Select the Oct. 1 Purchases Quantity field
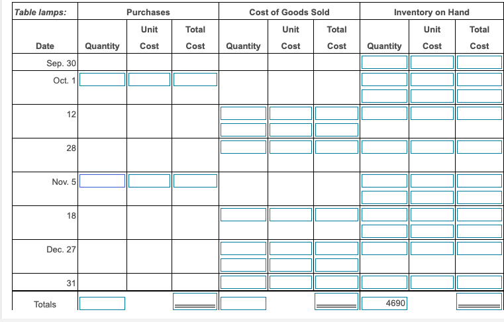The width and height of the screenshot is (504, 322). [102, 80]
